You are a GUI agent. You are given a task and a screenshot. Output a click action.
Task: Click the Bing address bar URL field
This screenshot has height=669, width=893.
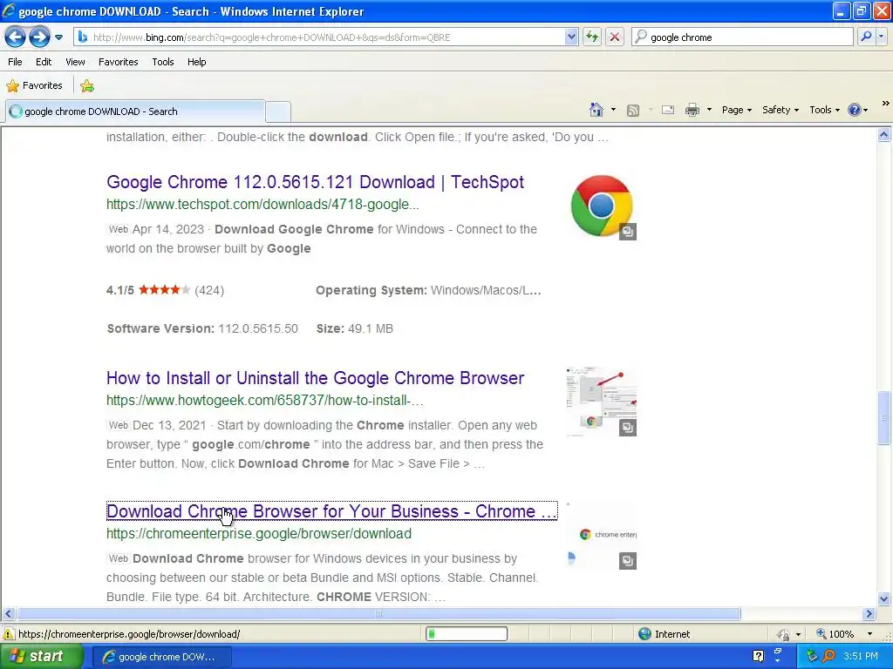[x=319, y=37]
